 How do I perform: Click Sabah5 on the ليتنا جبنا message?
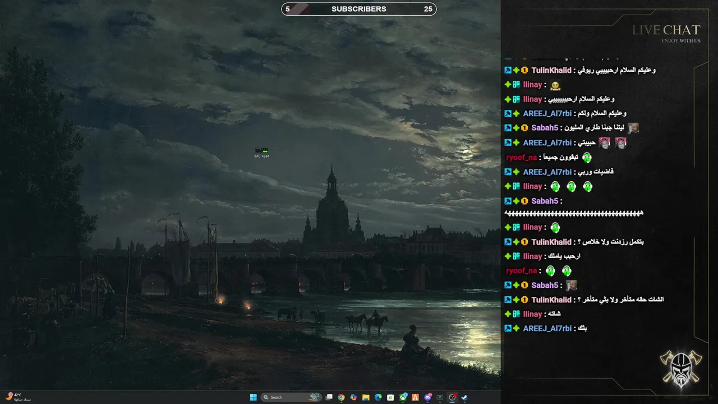(x=545, y=128)
